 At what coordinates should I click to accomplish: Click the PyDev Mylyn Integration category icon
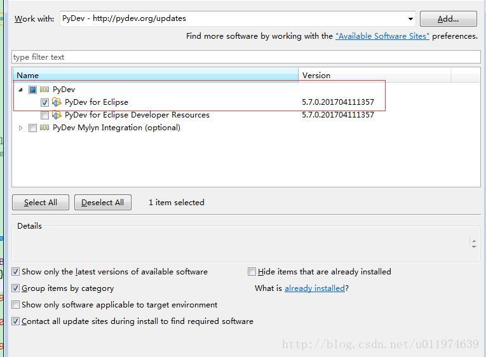[44, 128]
